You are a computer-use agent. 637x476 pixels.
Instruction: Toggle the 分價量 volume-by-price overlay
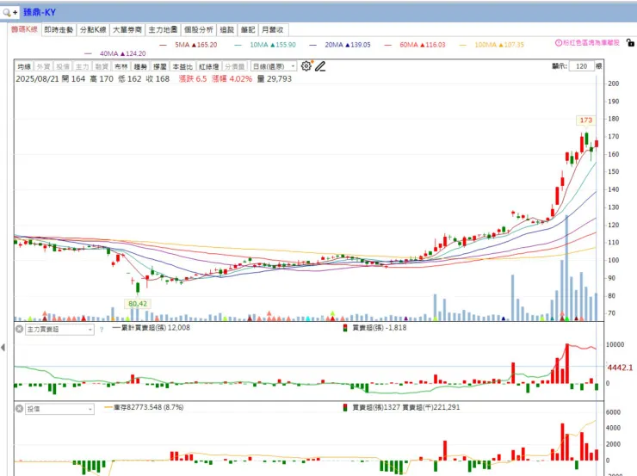(x=235, y=66)
